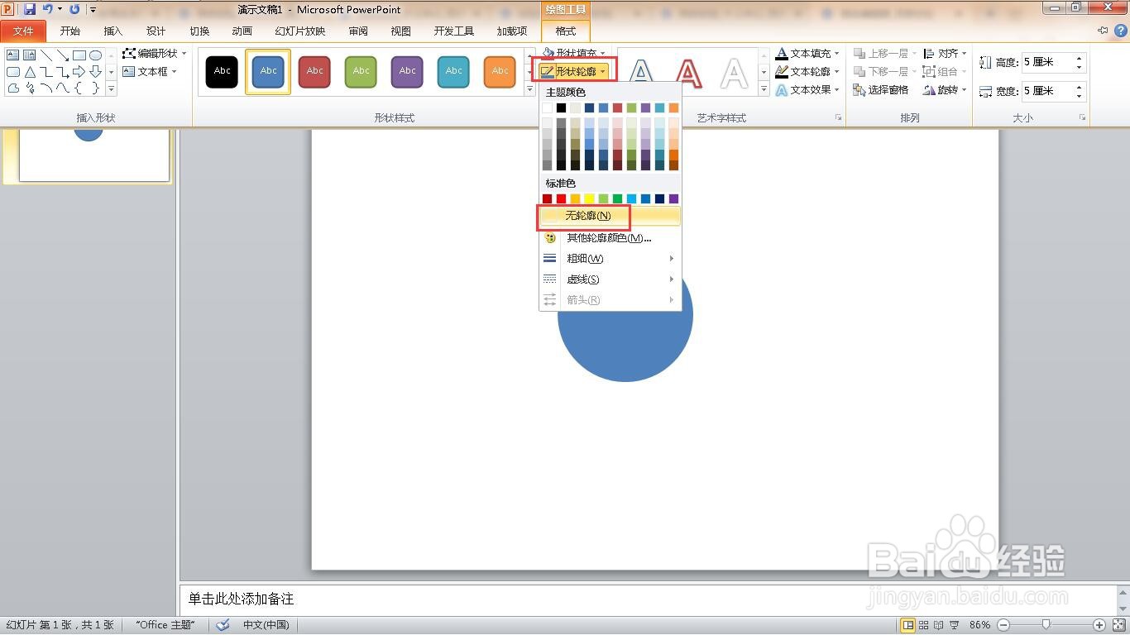Image resolution: width=1130 pixels, height=635 pixels.
Task: Open the 对齐 dropdown
Action: 945,53
